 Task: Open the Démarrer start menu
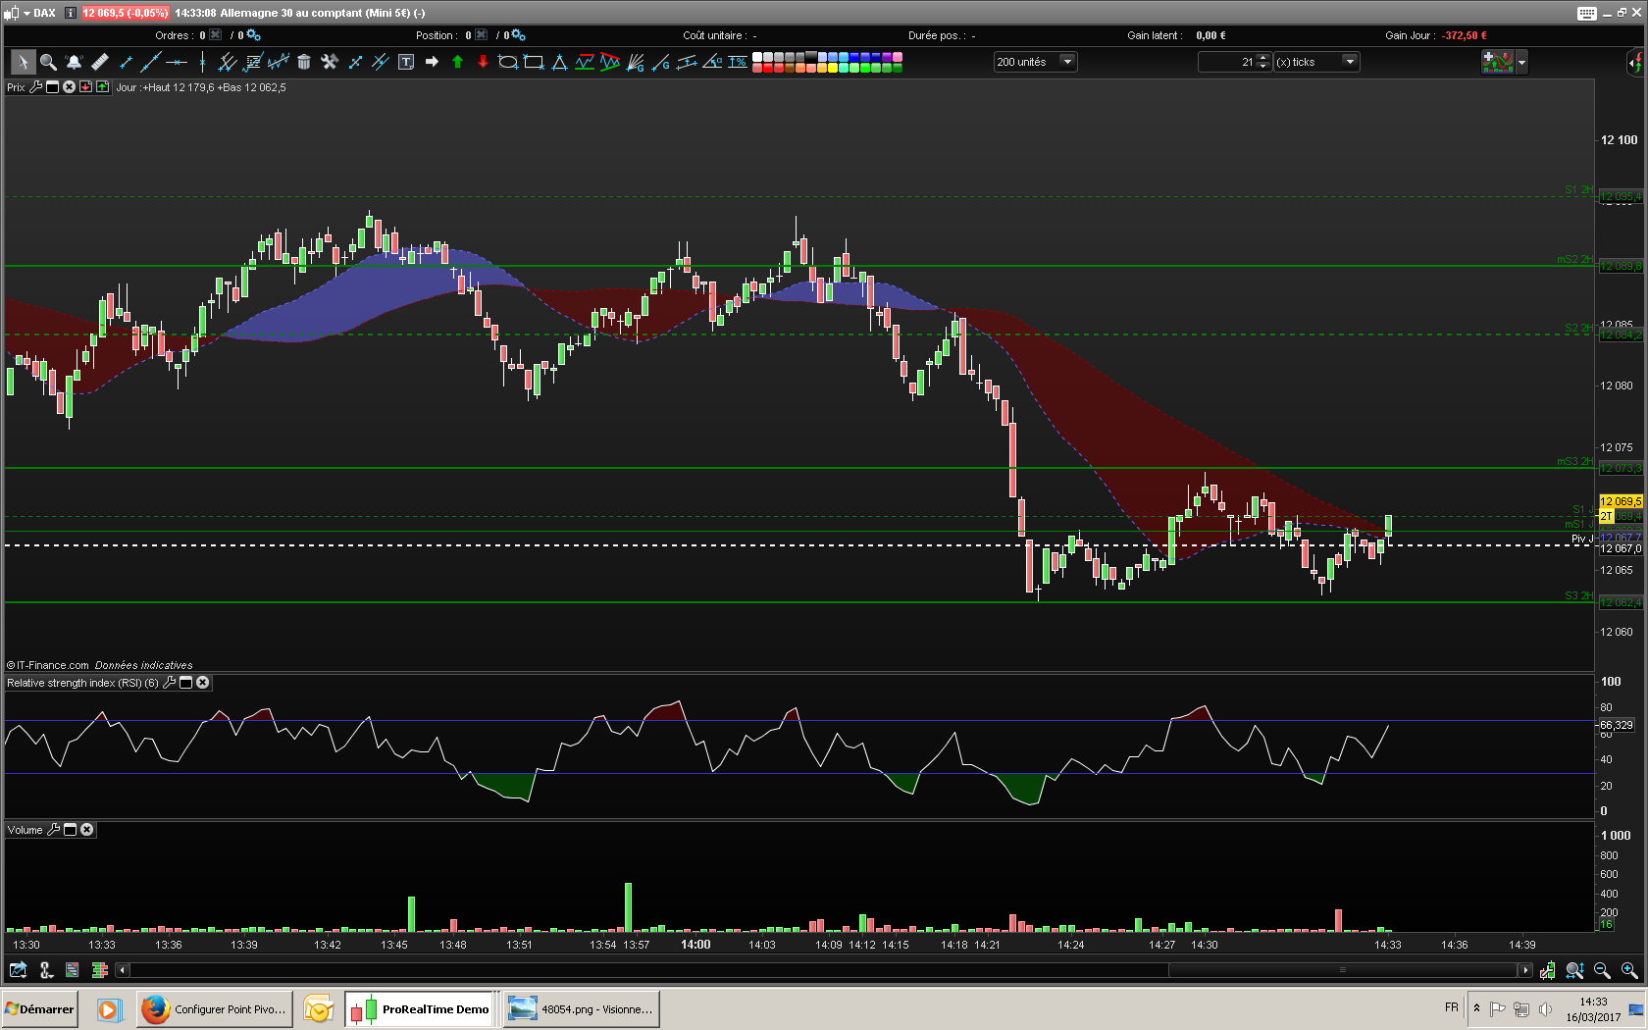[40, 1009]
